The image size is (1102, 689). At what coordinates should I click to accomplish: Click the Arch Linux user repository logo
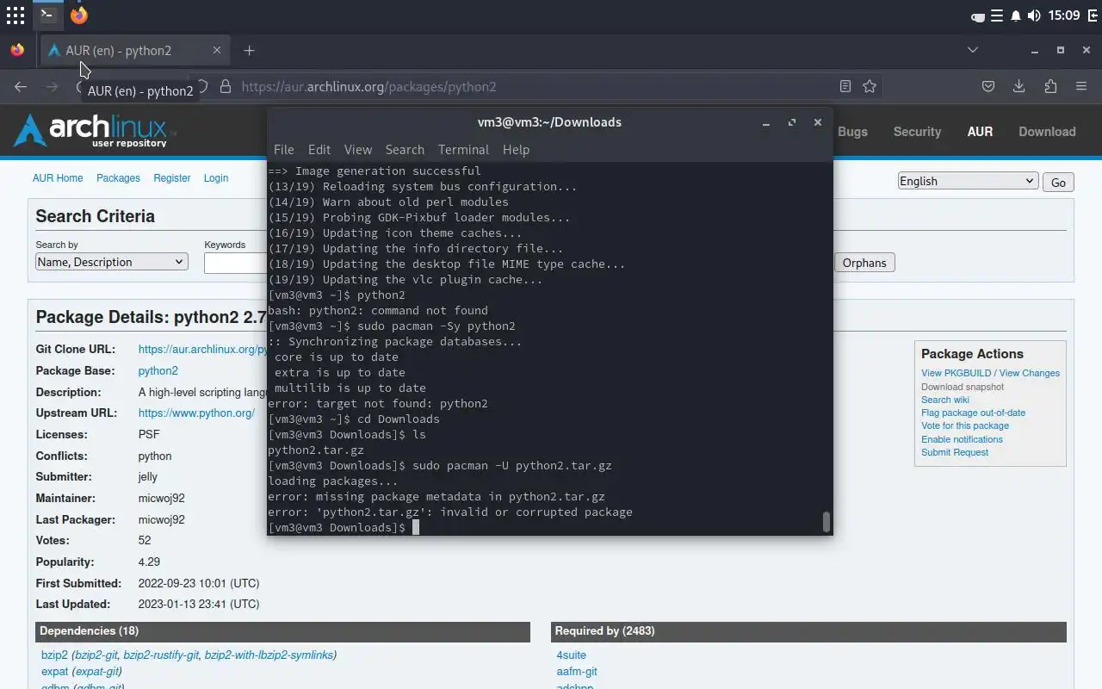[95, 130]
